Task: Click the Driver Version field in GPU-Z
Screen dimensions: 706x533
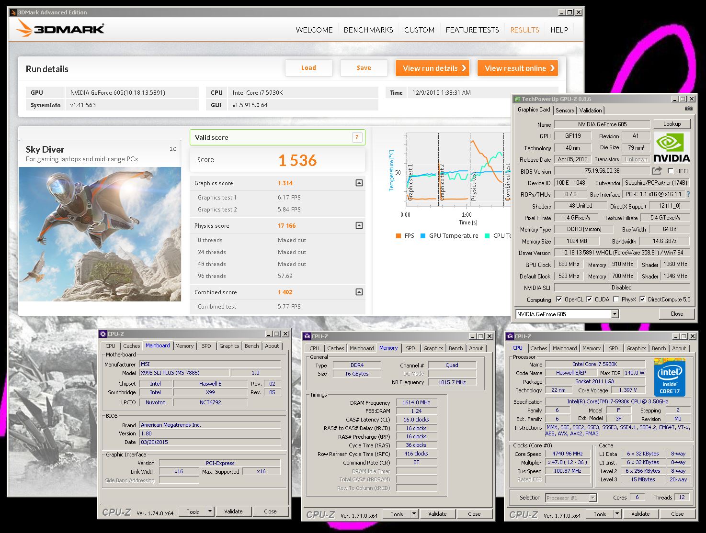Action: 622,253
